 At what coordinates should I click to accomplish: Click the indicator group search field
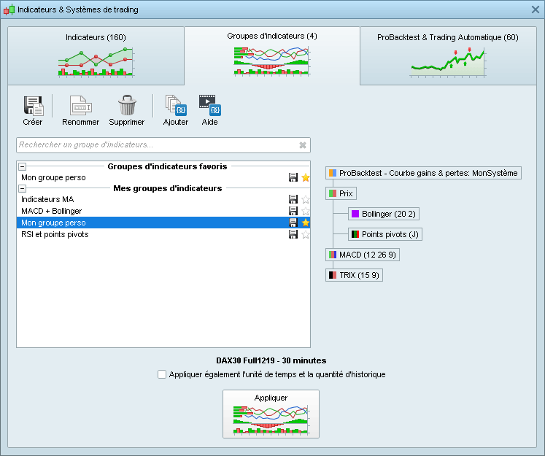click(x=156, y=145)
